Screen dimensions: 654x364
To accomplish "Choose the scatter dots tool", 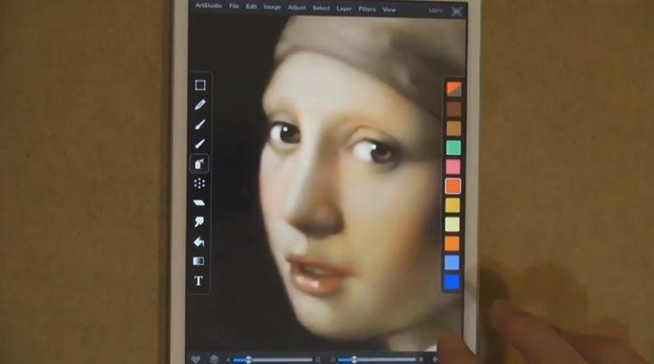I will (x=200, y=183).
